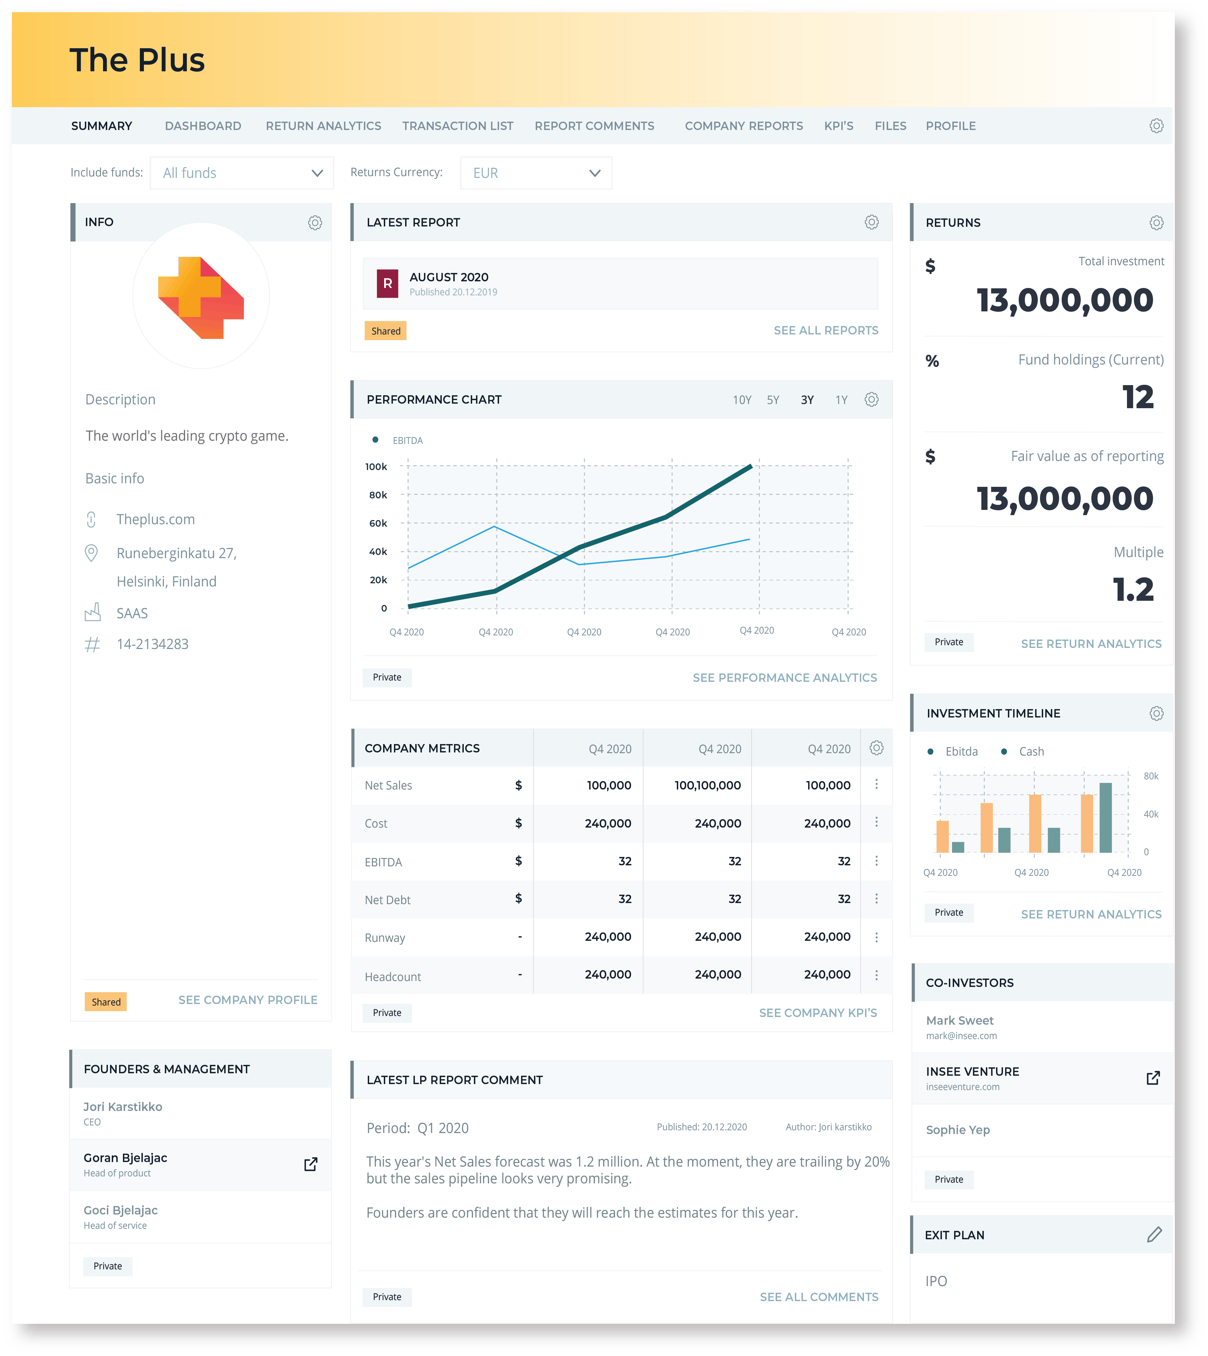Open the EUR returns currency dropdown

[536, 173]
